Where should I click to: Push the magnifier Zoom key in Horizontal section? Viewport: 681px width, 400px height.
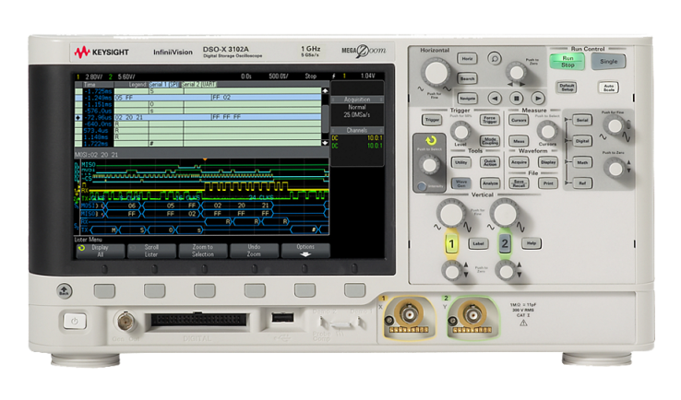[495, 58]
